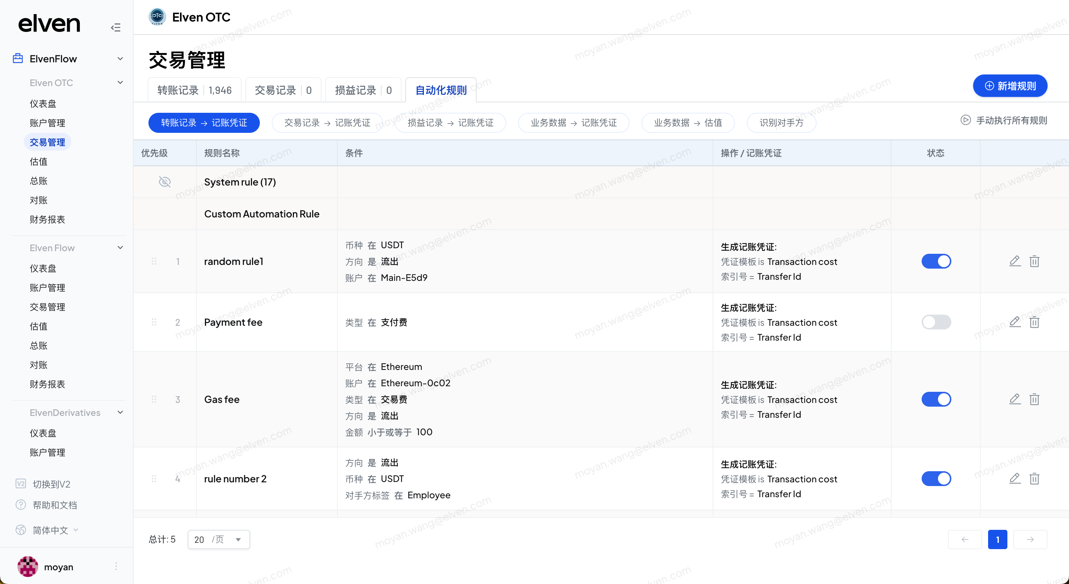Image resolution: width=1069 pixels, height=584 pixels.
Task: Disable the random rule1 status switch
Action: pos(936,261)
